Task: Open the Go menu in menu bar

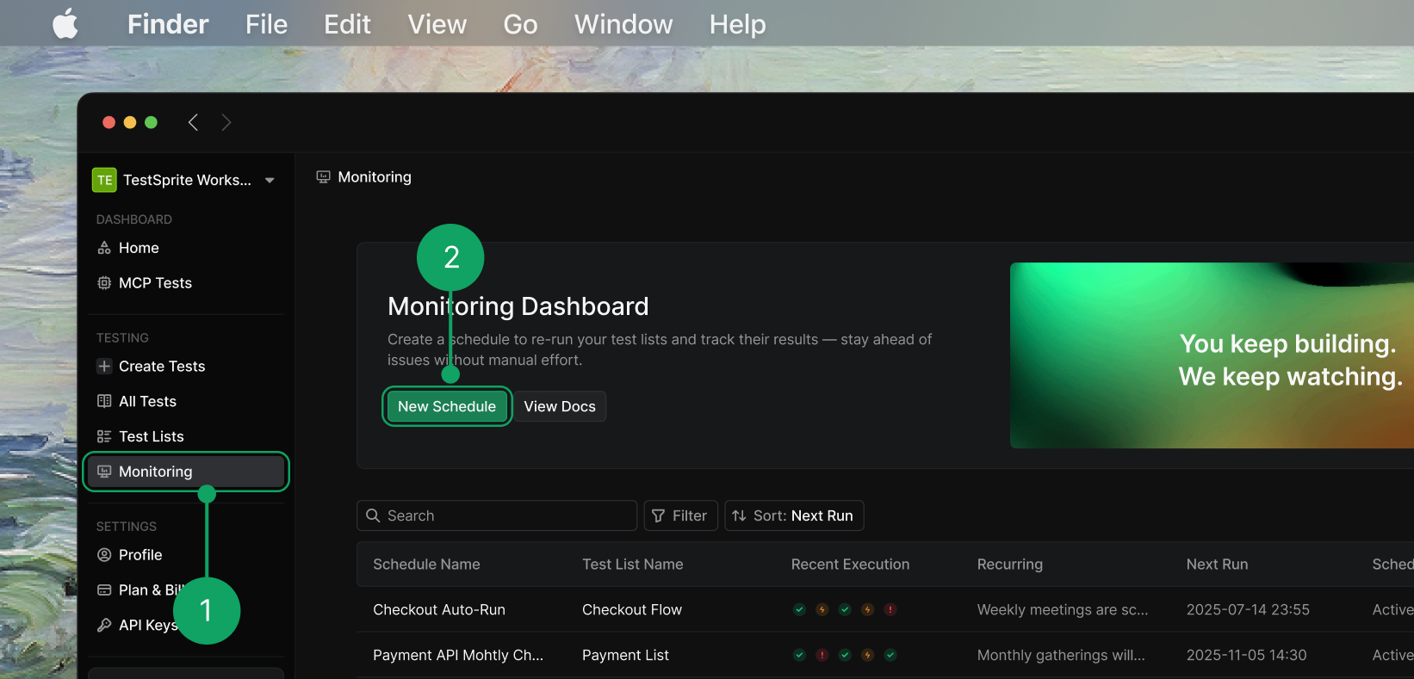Action: click(x=520, y=24)
